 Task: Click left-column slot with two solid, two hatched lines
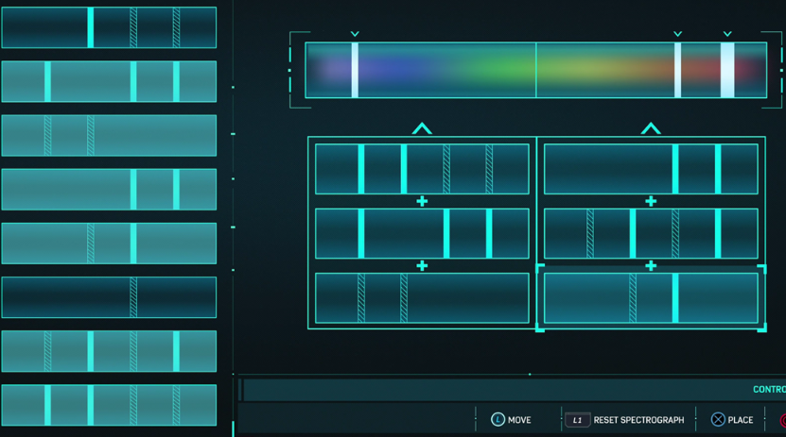(422, 169)
